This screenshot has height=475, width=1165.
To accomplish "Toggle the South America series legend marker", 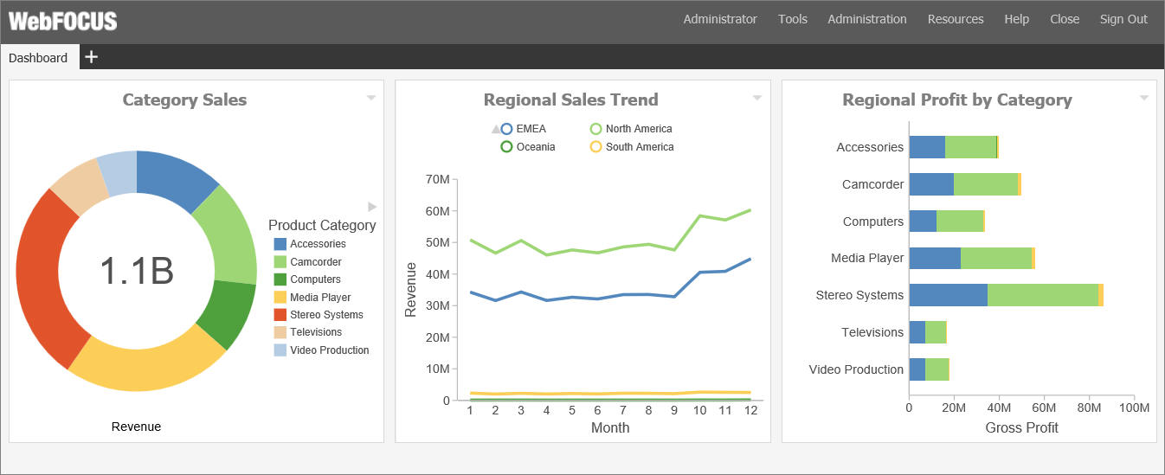I will [595, 147].
